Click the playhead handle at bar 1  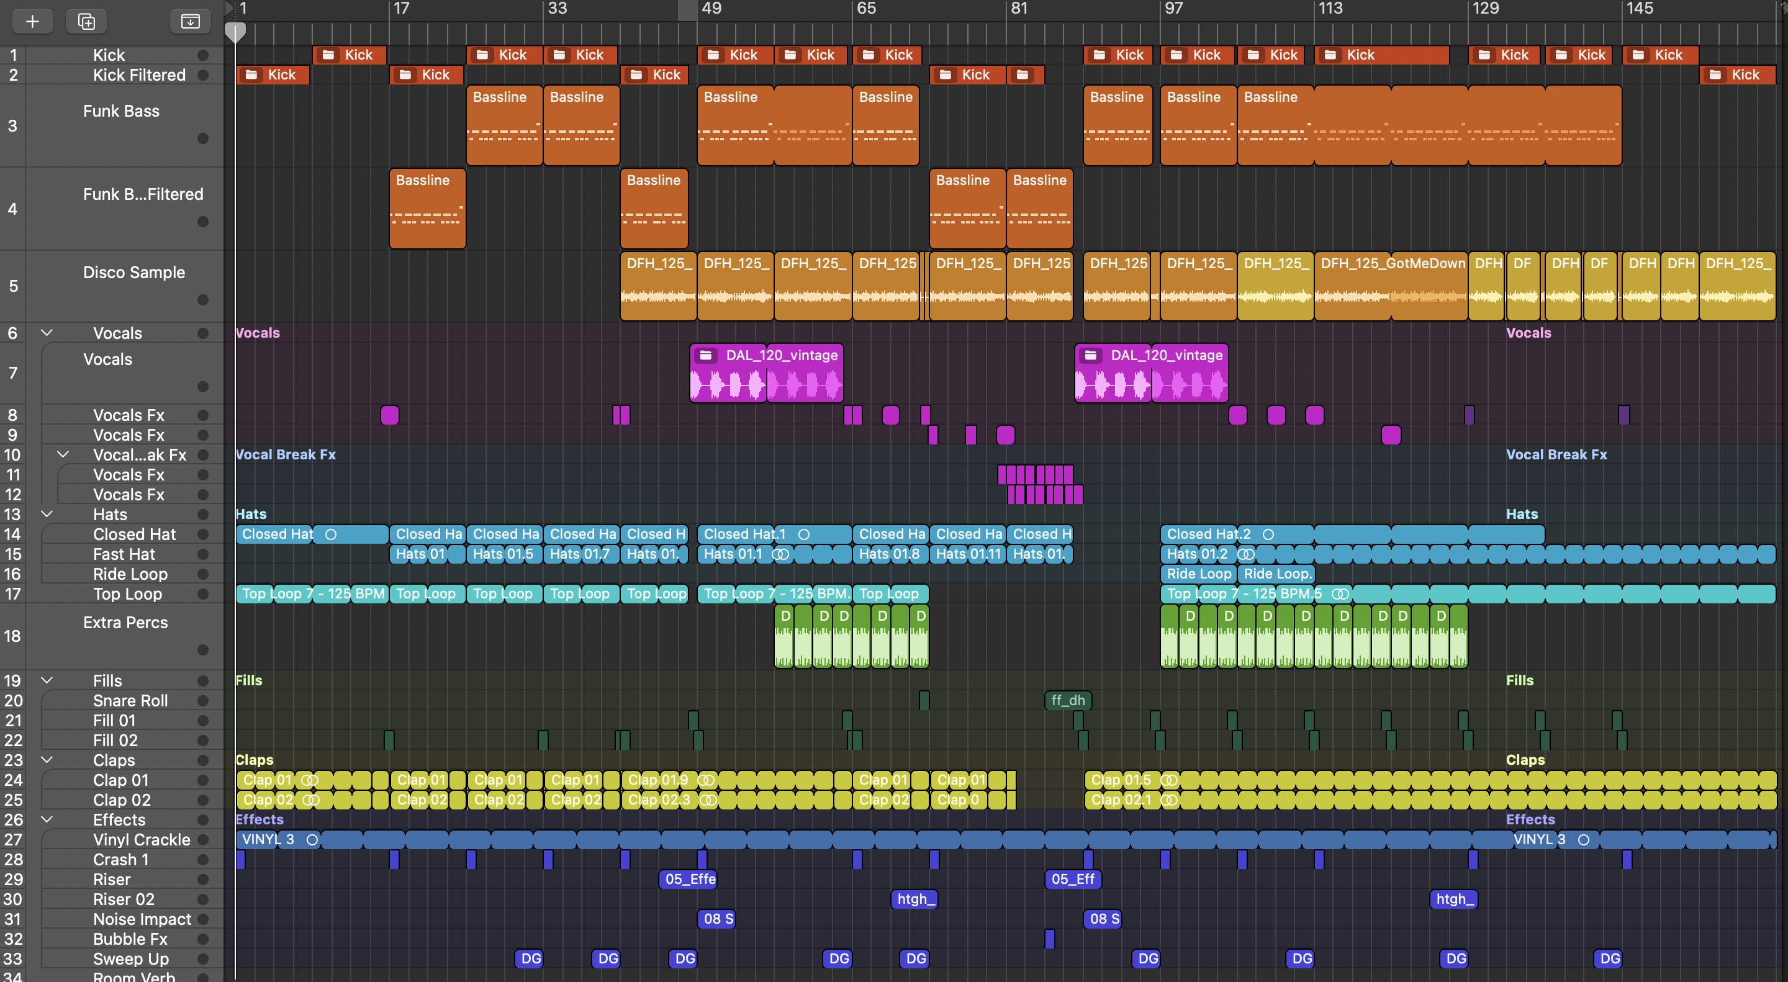(235, 31)
